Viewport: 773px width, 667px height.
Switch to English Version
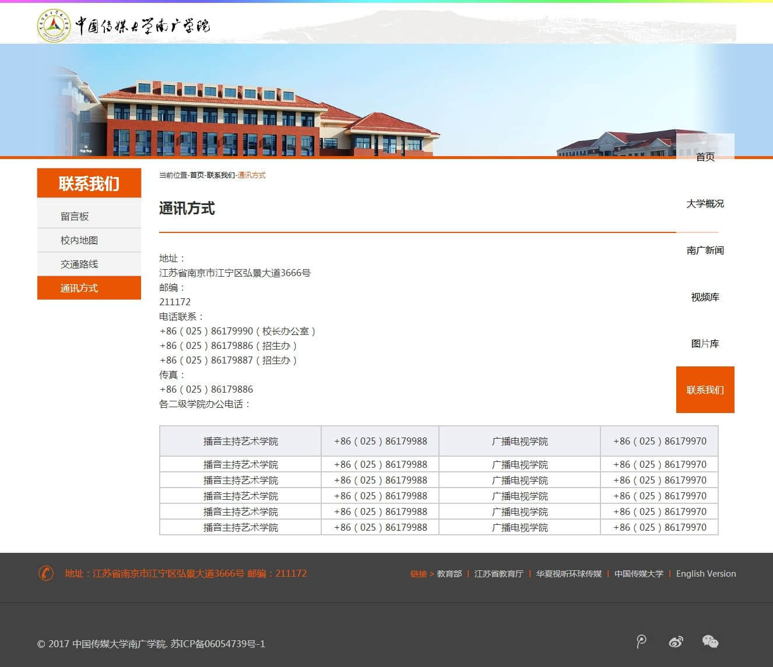point(705,574)
